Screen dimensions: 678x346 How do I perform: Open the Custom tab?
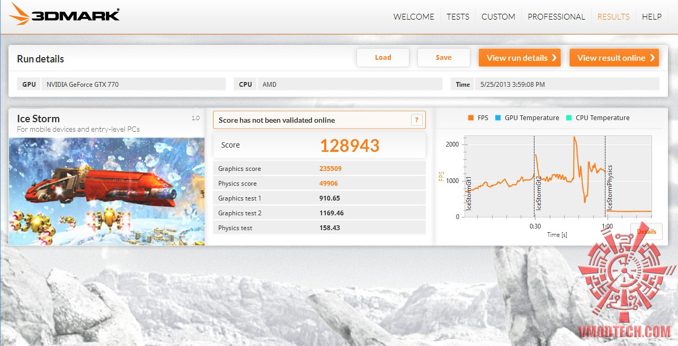point(498,17)
